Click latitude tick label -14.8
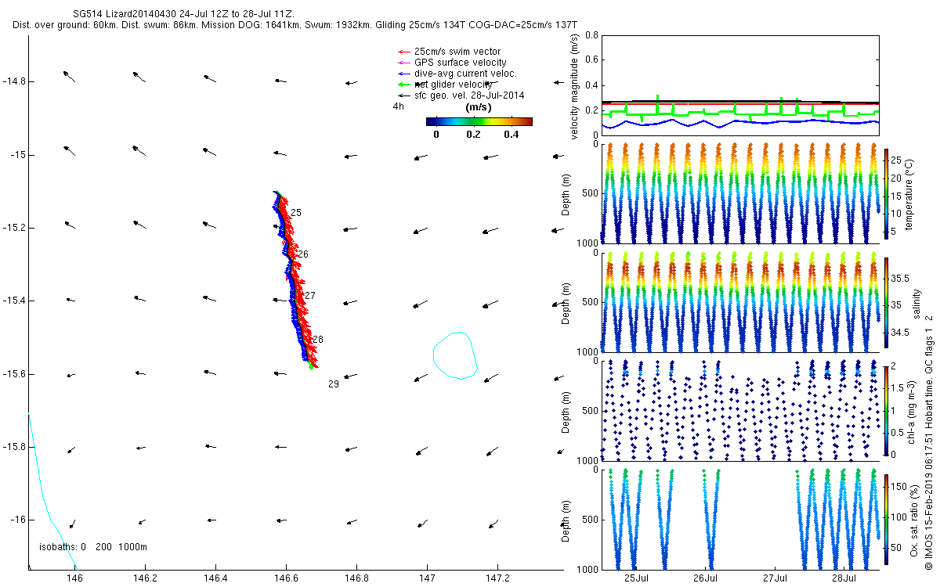The height and width of the screenshot is (587, 940). [x=13, y=81]
